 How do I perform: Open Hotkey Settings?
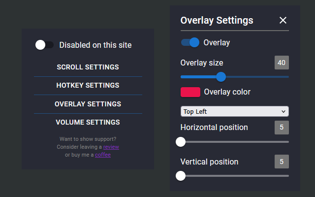pos(88,85)
